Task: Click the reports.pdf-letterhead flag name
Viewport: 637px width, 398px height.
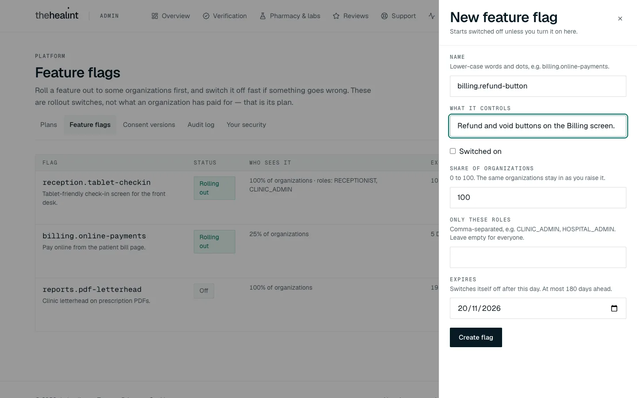Action: coord(92,289)
